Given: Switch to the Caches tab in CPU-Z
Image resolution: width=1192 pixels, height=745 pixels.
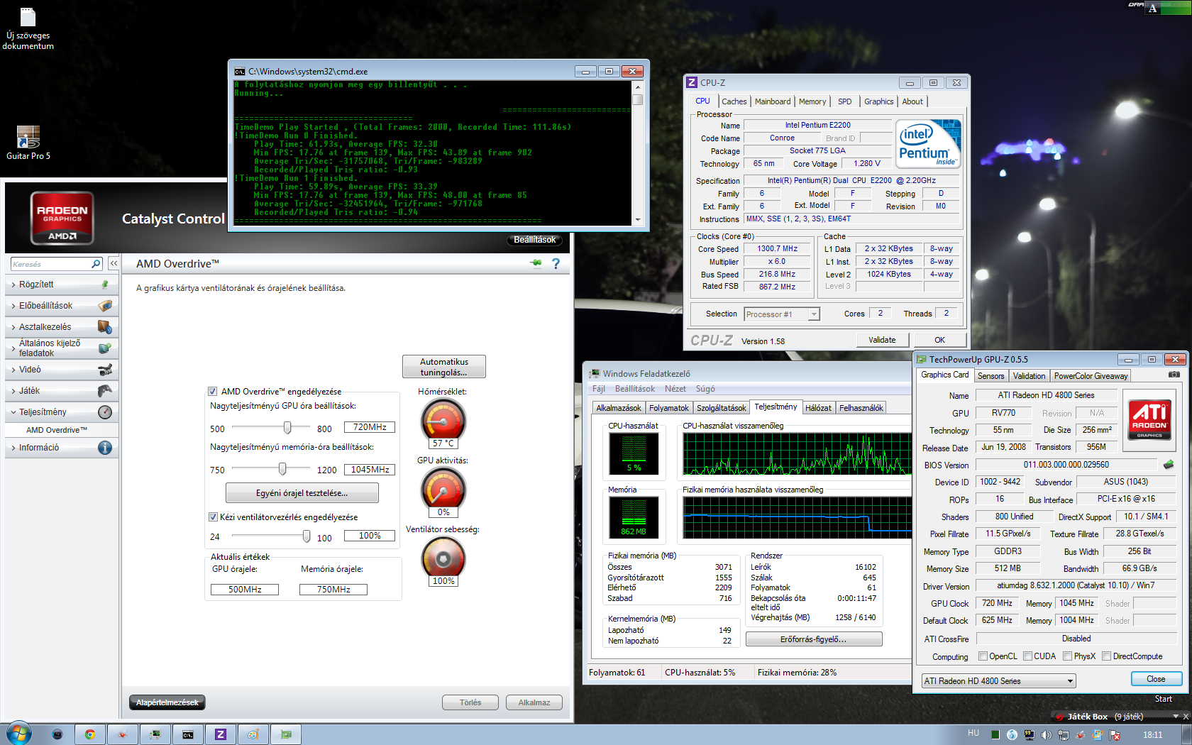Looking at the screenshot, I should pos(734,101).
